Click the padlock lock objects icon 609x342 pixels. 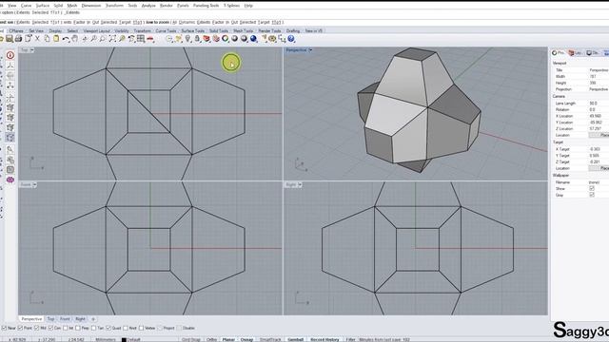point(197,39)
